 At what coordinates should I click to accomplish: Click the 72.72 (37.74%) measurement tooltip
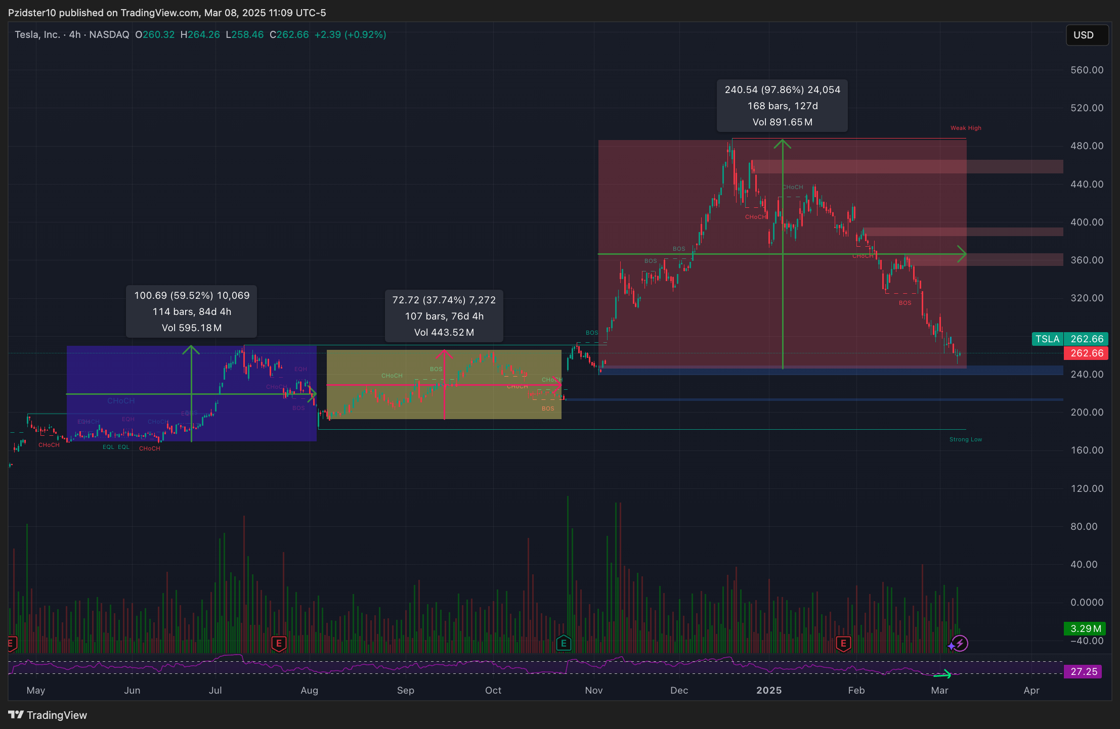coord(444,316)
